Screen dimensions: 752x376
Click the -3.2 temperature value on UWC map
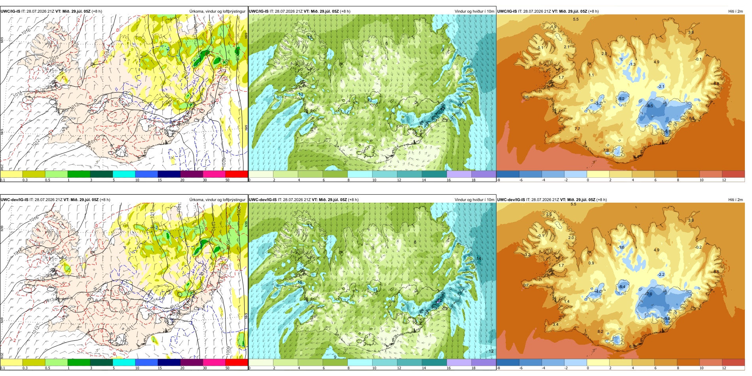click(x=598, y=104)
